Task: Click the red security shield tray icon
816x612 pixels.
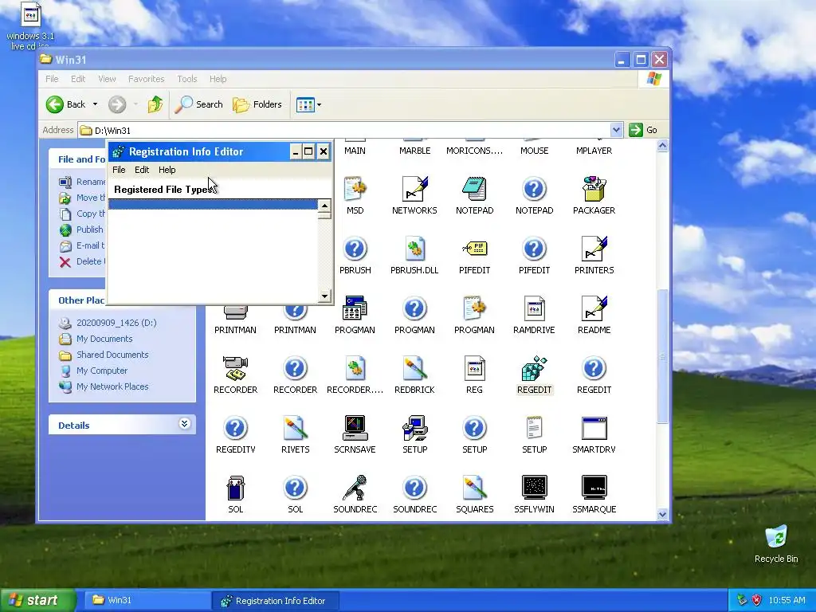Action: [x=757, y=601]
